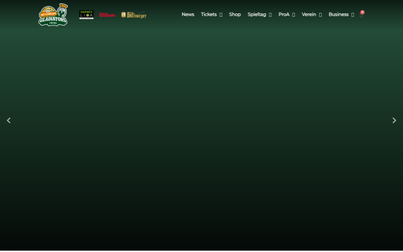Go to the Shop page
The height and width of the screenshot is (252, 403).
(235, 14)
